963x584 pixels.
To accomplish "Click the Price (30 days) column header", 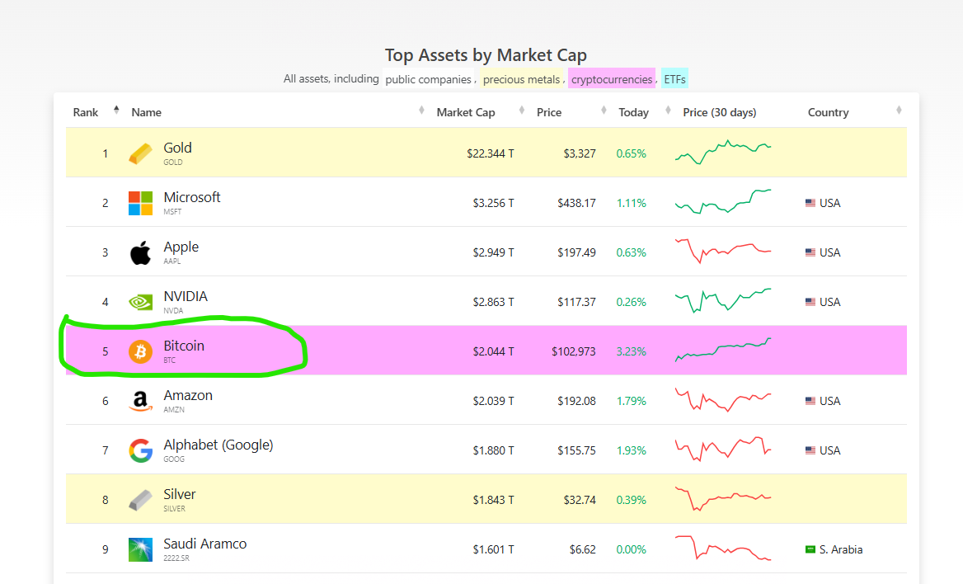I will 719,112.
